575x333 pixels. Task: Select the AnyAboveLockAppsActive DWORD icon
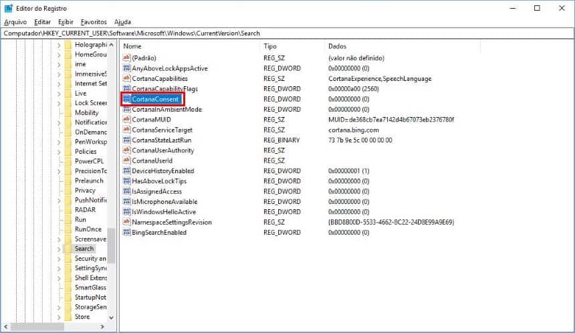pos(126,68)
